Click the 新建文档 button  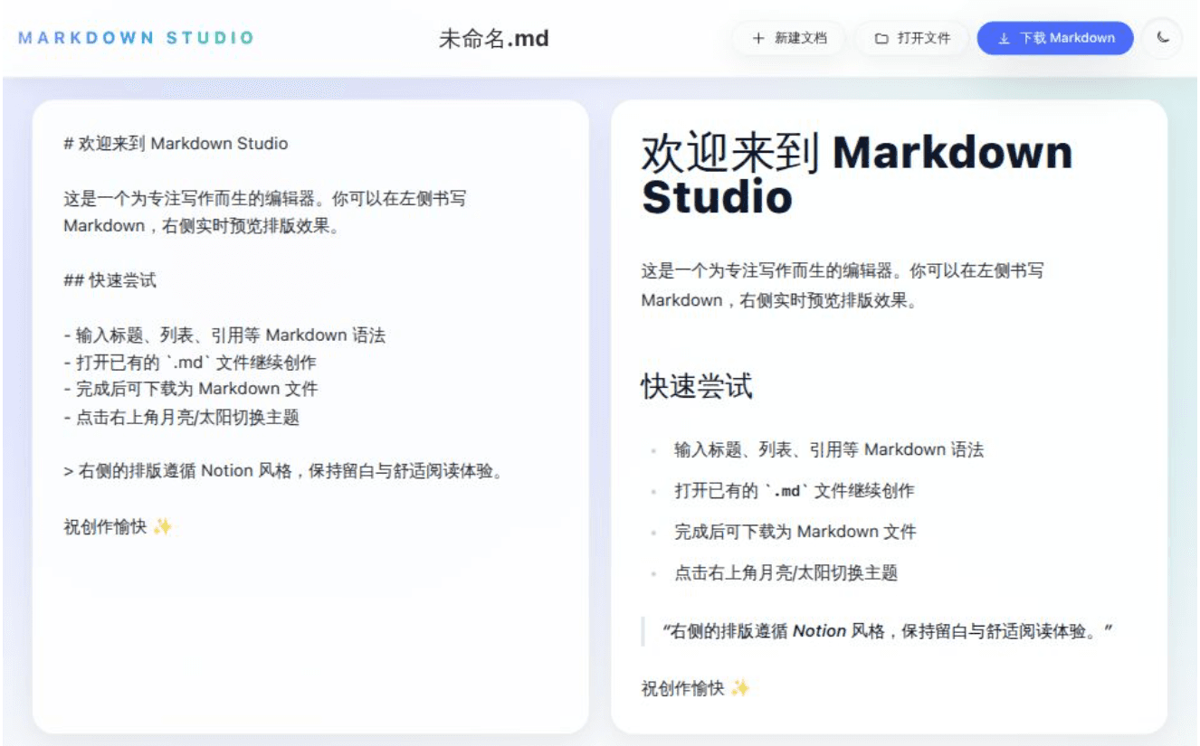pos(789,39)
